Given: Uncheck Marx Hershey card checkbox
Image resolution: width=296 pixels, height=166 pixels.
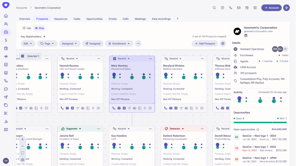Looking at the screenshot, I should tap(114, 59).
